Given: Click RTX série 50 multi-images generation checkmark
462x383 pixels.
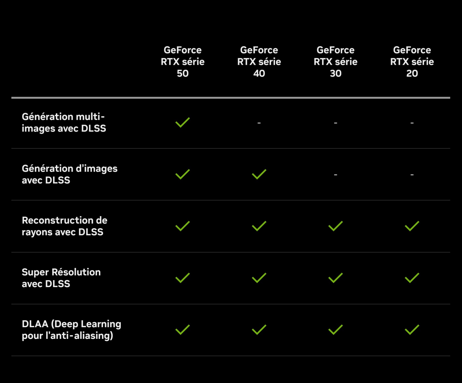Looking at the screenshot, I should (x=183, y=122).
